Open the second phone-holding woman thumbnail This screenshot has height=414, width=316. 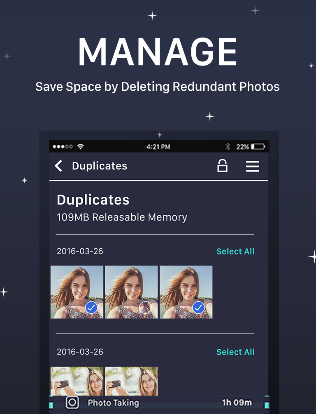tap(132, 381)
